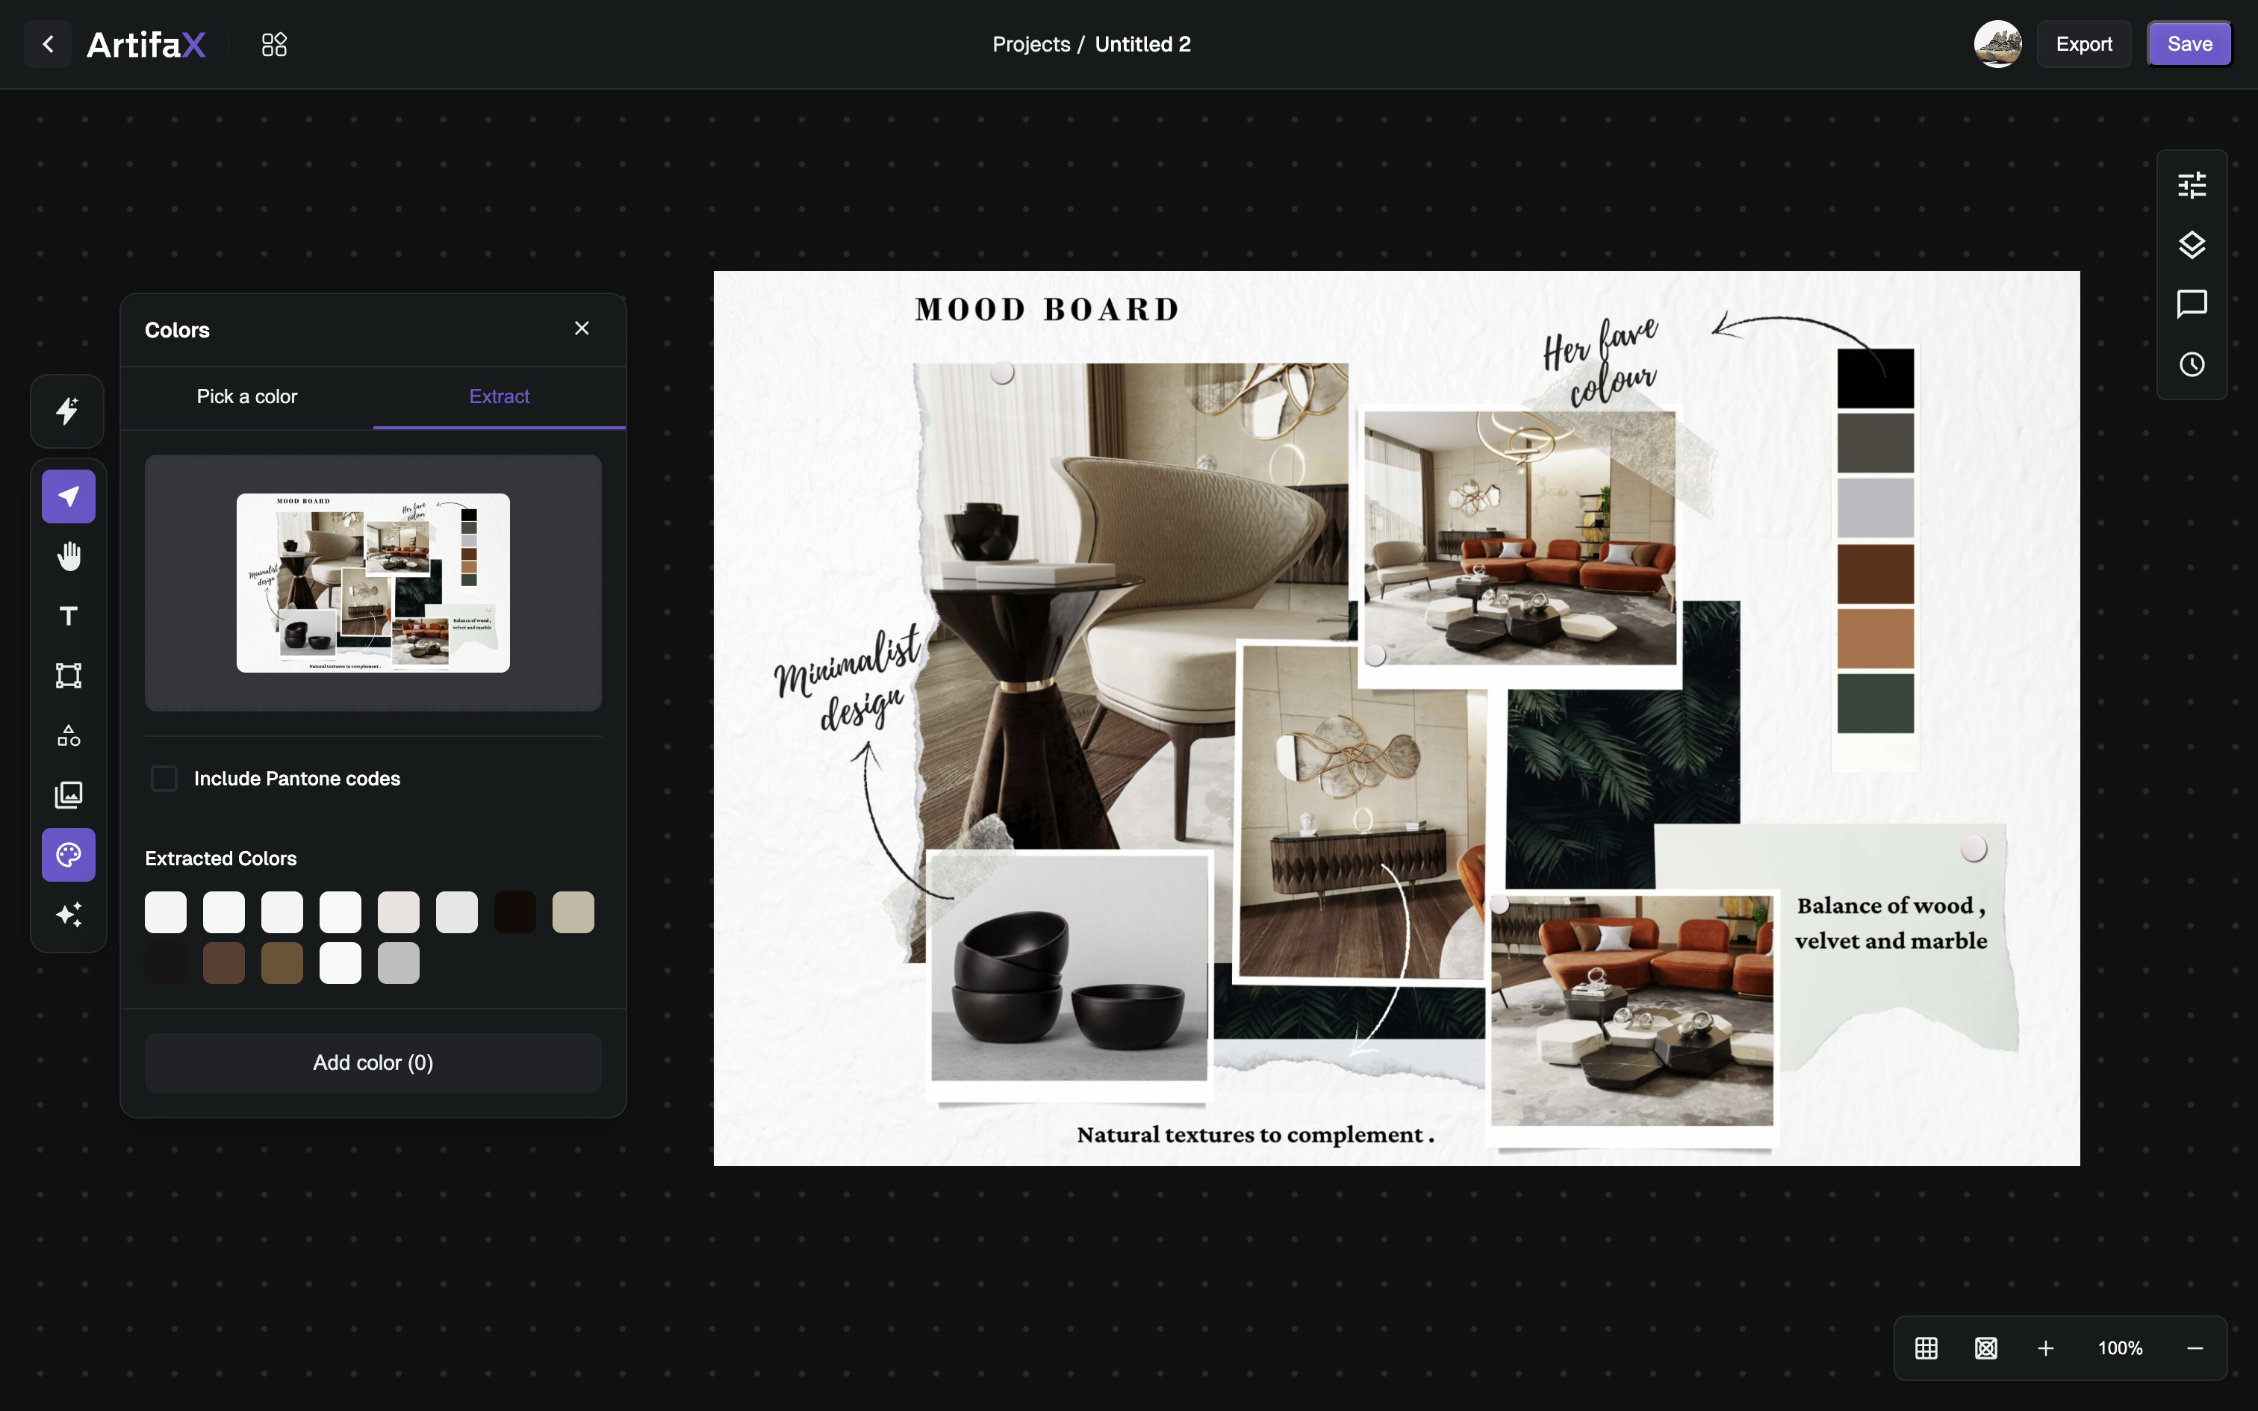This screenshot has width=2258, height=1411.
Task: Select the brown extracted color swatch
Action: (224, 963)
